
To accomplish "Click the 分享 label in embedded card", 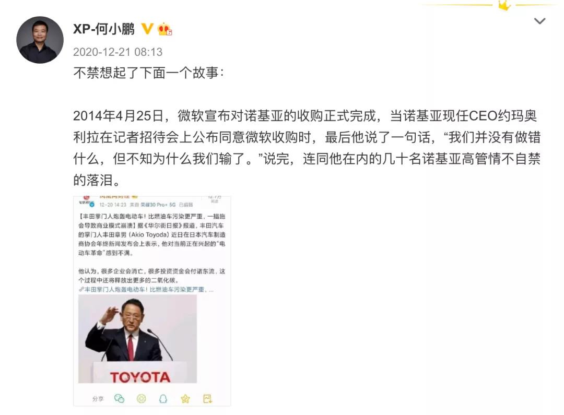I will pos(98,399).
